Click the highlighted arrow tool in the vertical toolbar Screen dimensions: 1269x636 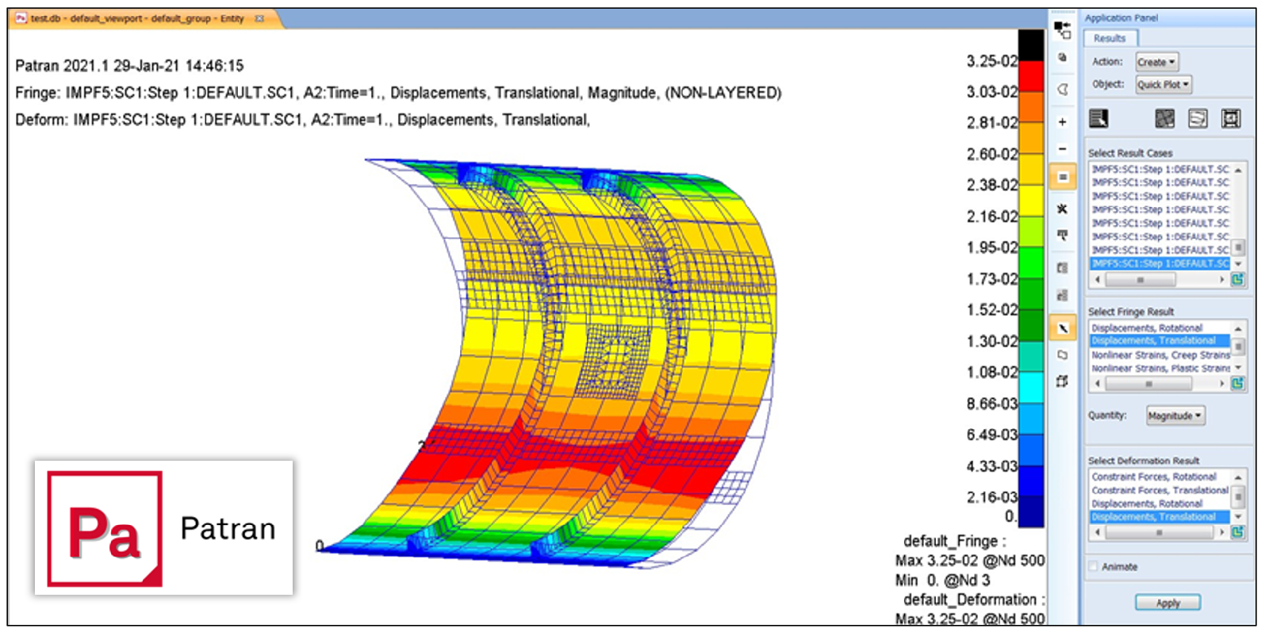click(1063, 328)
